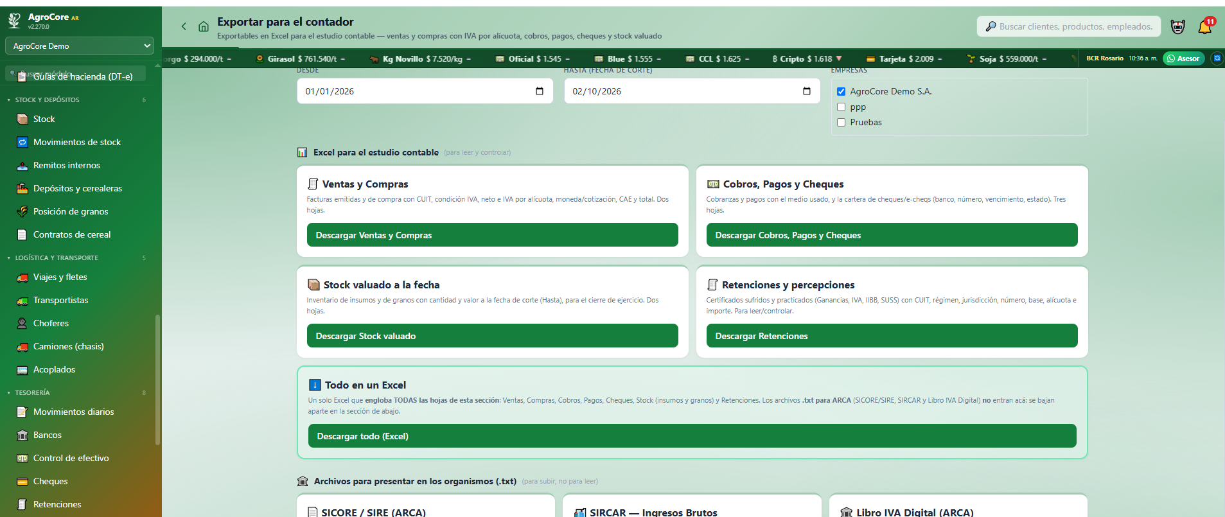Click Descargar todo (Excel) button
This screenshot has width=1225, height=517.
[x=692, y=436]
